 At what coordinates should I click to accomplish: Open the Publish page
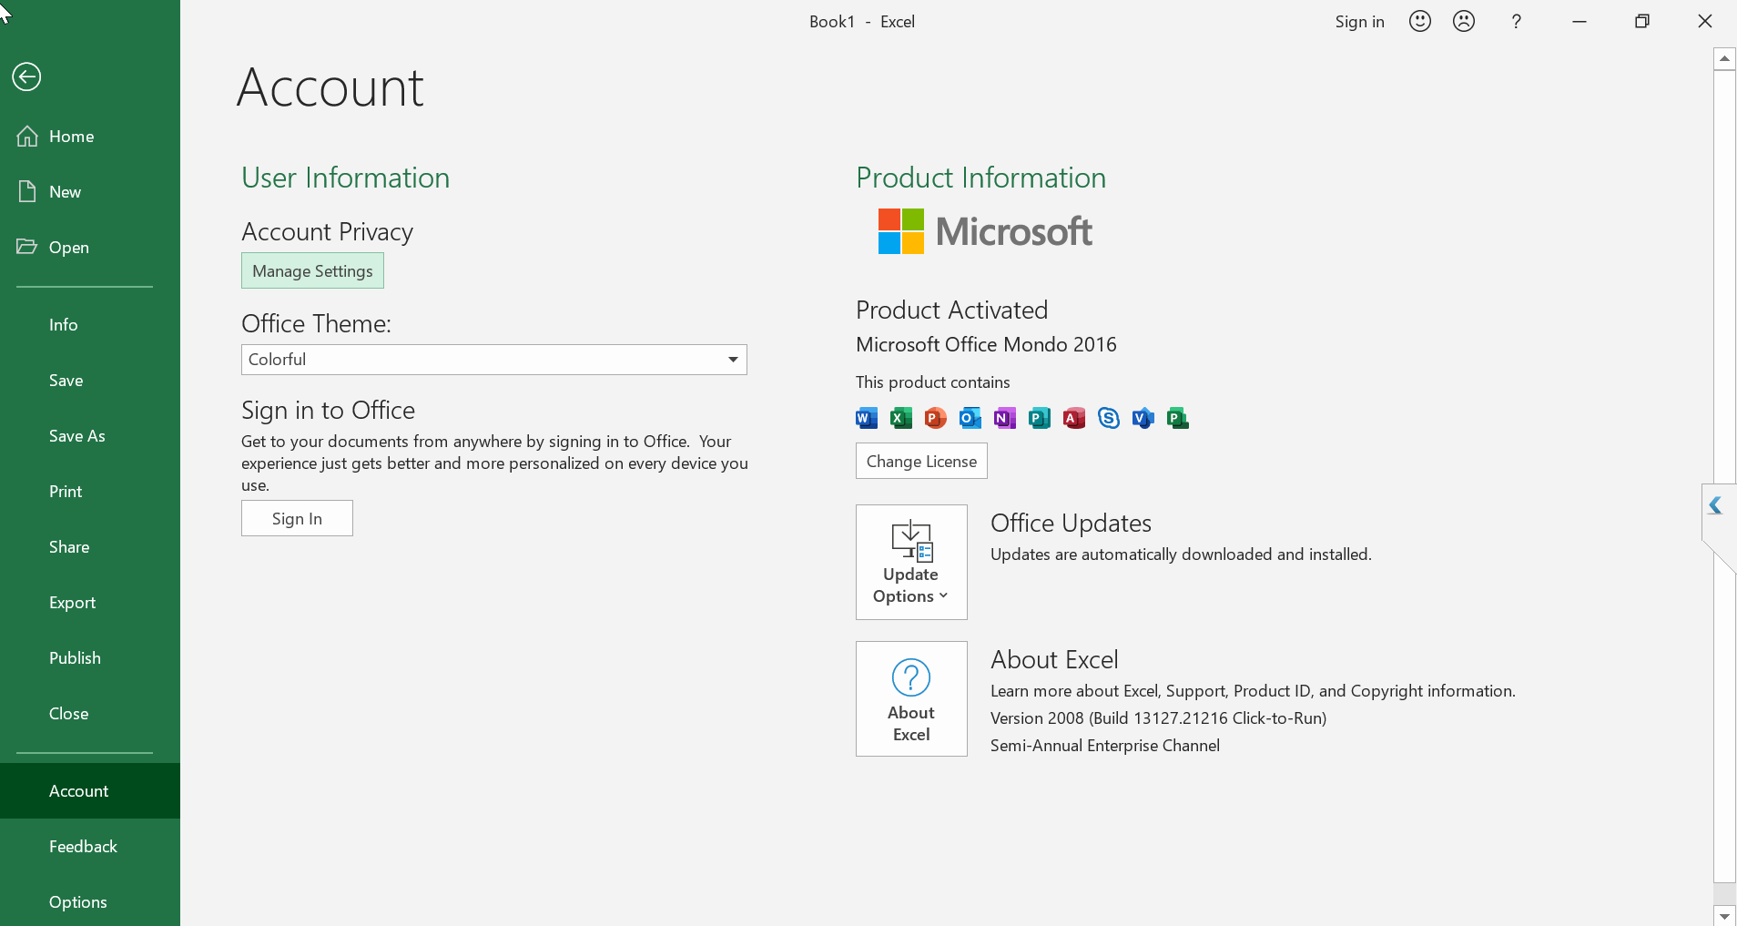90,658
